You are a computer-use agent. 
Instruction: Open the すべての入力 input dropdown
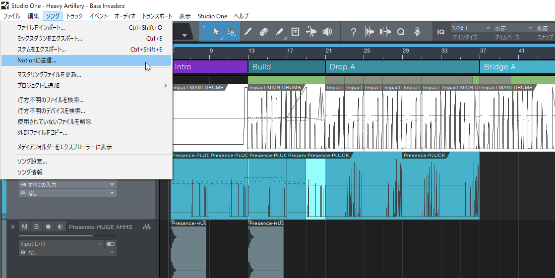pyautogui.click(x=67, y=185)
